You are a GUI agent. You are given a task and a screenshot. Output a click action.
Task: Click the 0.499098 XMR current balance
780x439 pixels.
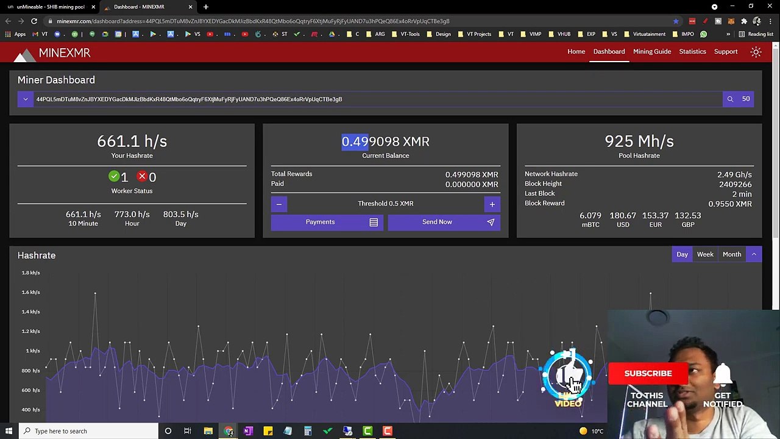[386, 141]
